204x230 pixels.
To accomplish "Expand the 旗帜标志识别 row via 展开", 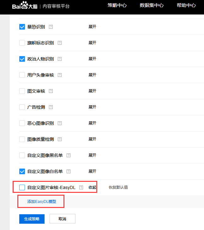I will (x=92, y=43).
